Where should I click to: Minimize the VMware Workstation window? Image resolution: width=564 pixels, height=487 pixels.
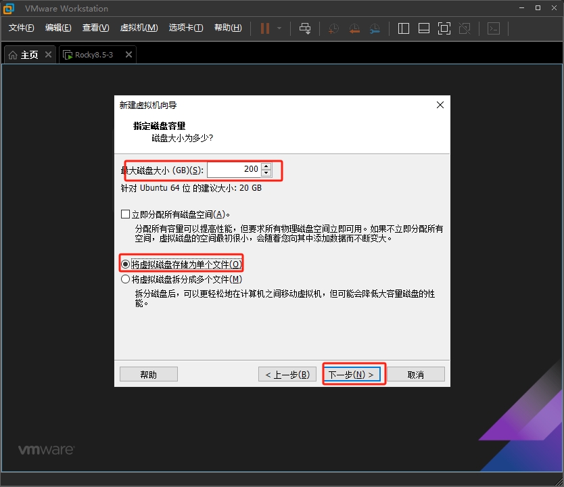coord(521,8)
